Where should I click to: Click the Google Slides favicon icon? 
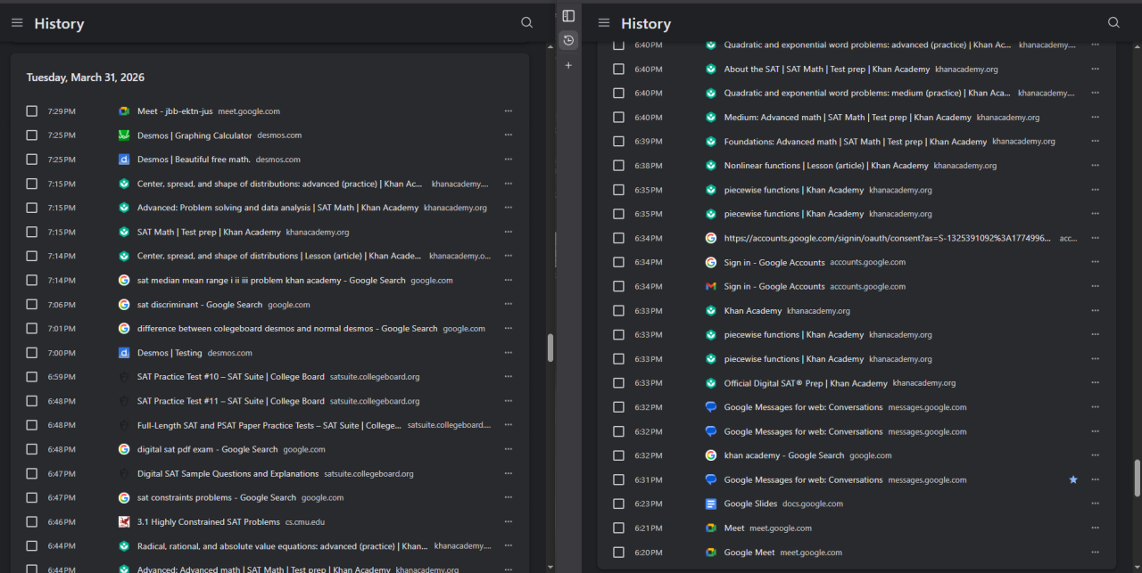[711, 503]
